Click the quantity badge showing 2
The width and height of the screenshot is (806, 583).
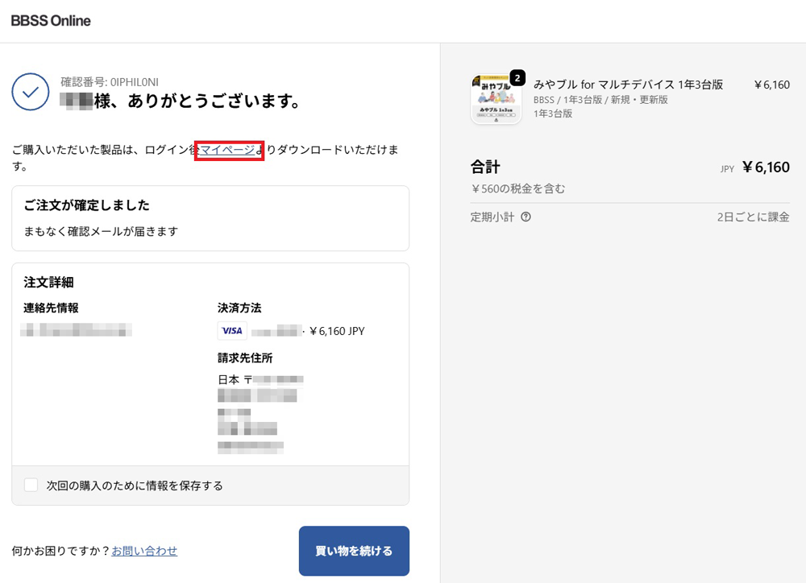[517, 78]
